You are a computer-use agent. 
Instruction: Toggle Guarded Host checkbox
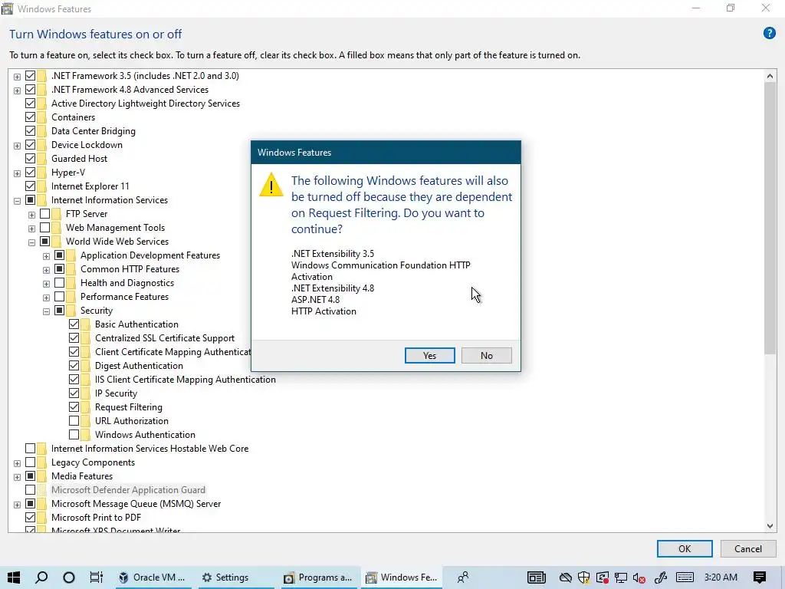[30, 158]
